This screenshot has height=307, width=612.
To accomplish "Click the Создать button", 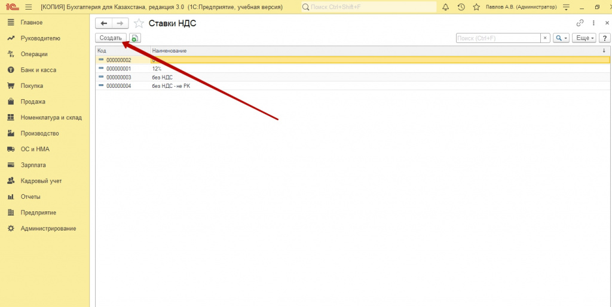I will (111, 38).
